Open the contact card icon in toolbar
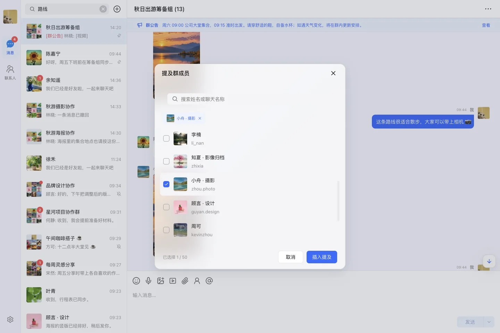The image size is (500, 333). tap(197, 281)
